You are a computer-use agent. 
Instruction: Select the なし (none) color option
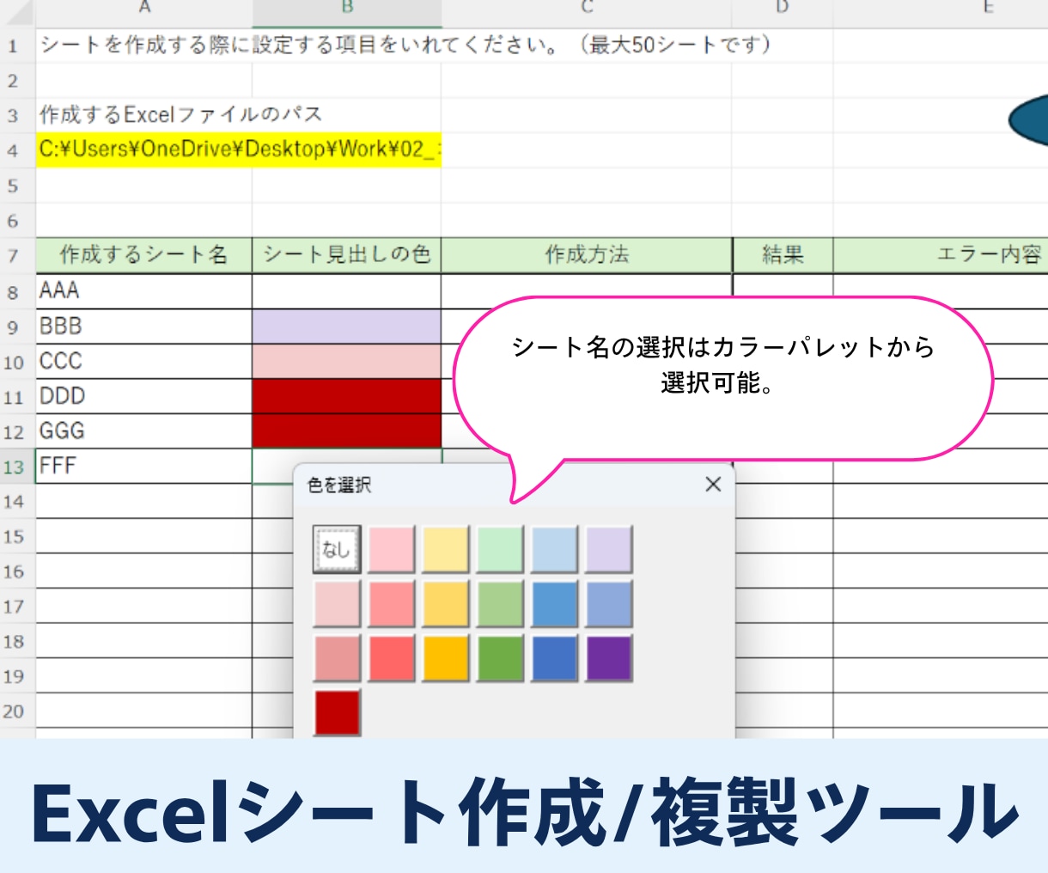coord(337,549)
